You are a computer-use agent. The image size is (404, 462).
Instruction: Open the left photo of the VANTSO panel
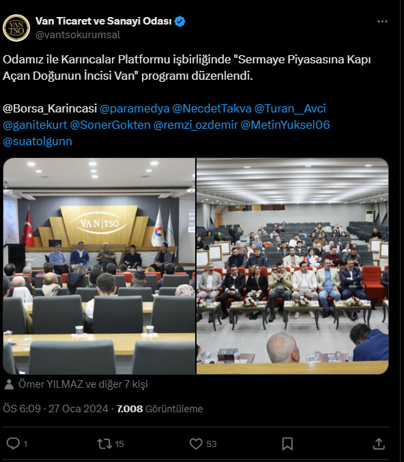99,266
